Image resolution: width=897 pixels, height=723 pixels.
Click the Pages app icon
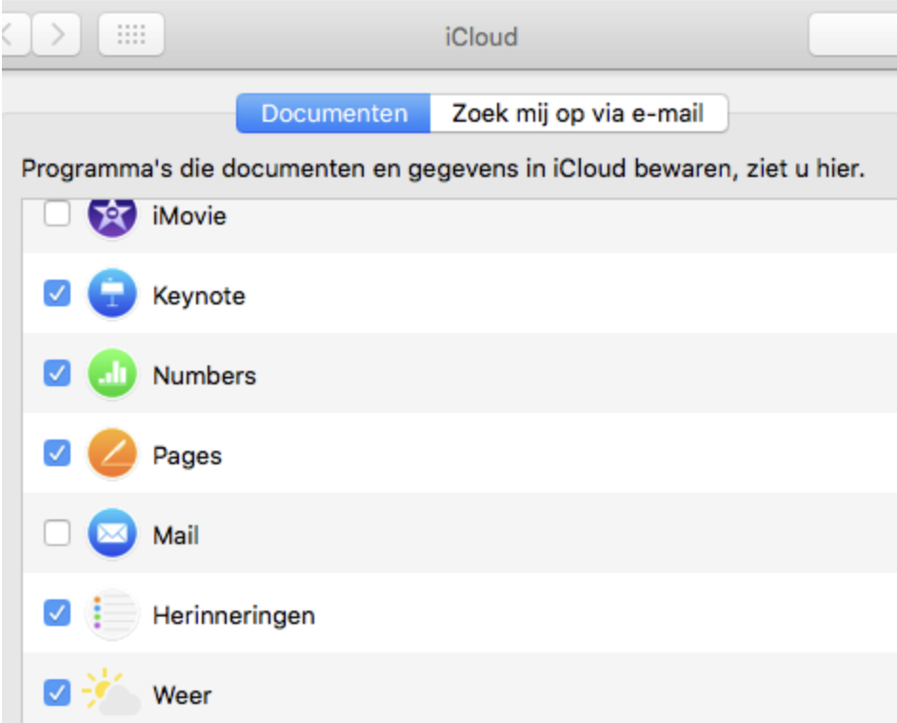pyautogui.click(x=111, y=455)
